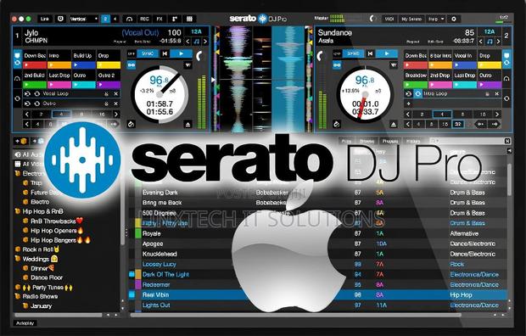The image size is (526, 336).
Task: Click the key sync note icon on deck 2
Action: pyautogui.click(x=490, y=42)
